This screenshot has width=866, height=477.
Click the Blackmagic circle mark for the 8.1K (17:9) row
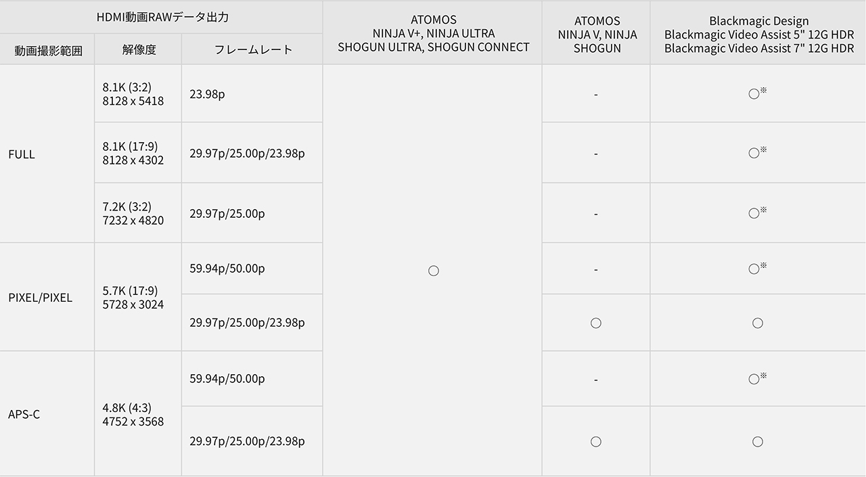754,153
